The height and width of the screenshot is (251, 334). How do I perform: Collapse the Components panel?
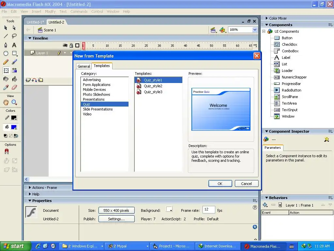tap(266, 25)
